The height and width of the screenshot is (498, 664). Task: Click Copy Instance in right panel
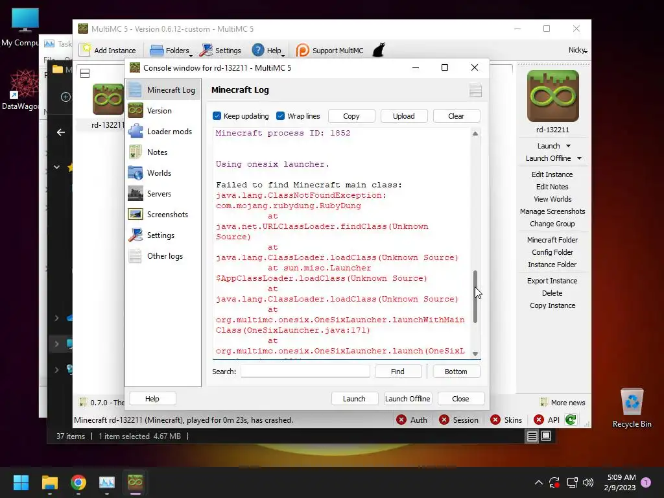[x=552, y=305]
